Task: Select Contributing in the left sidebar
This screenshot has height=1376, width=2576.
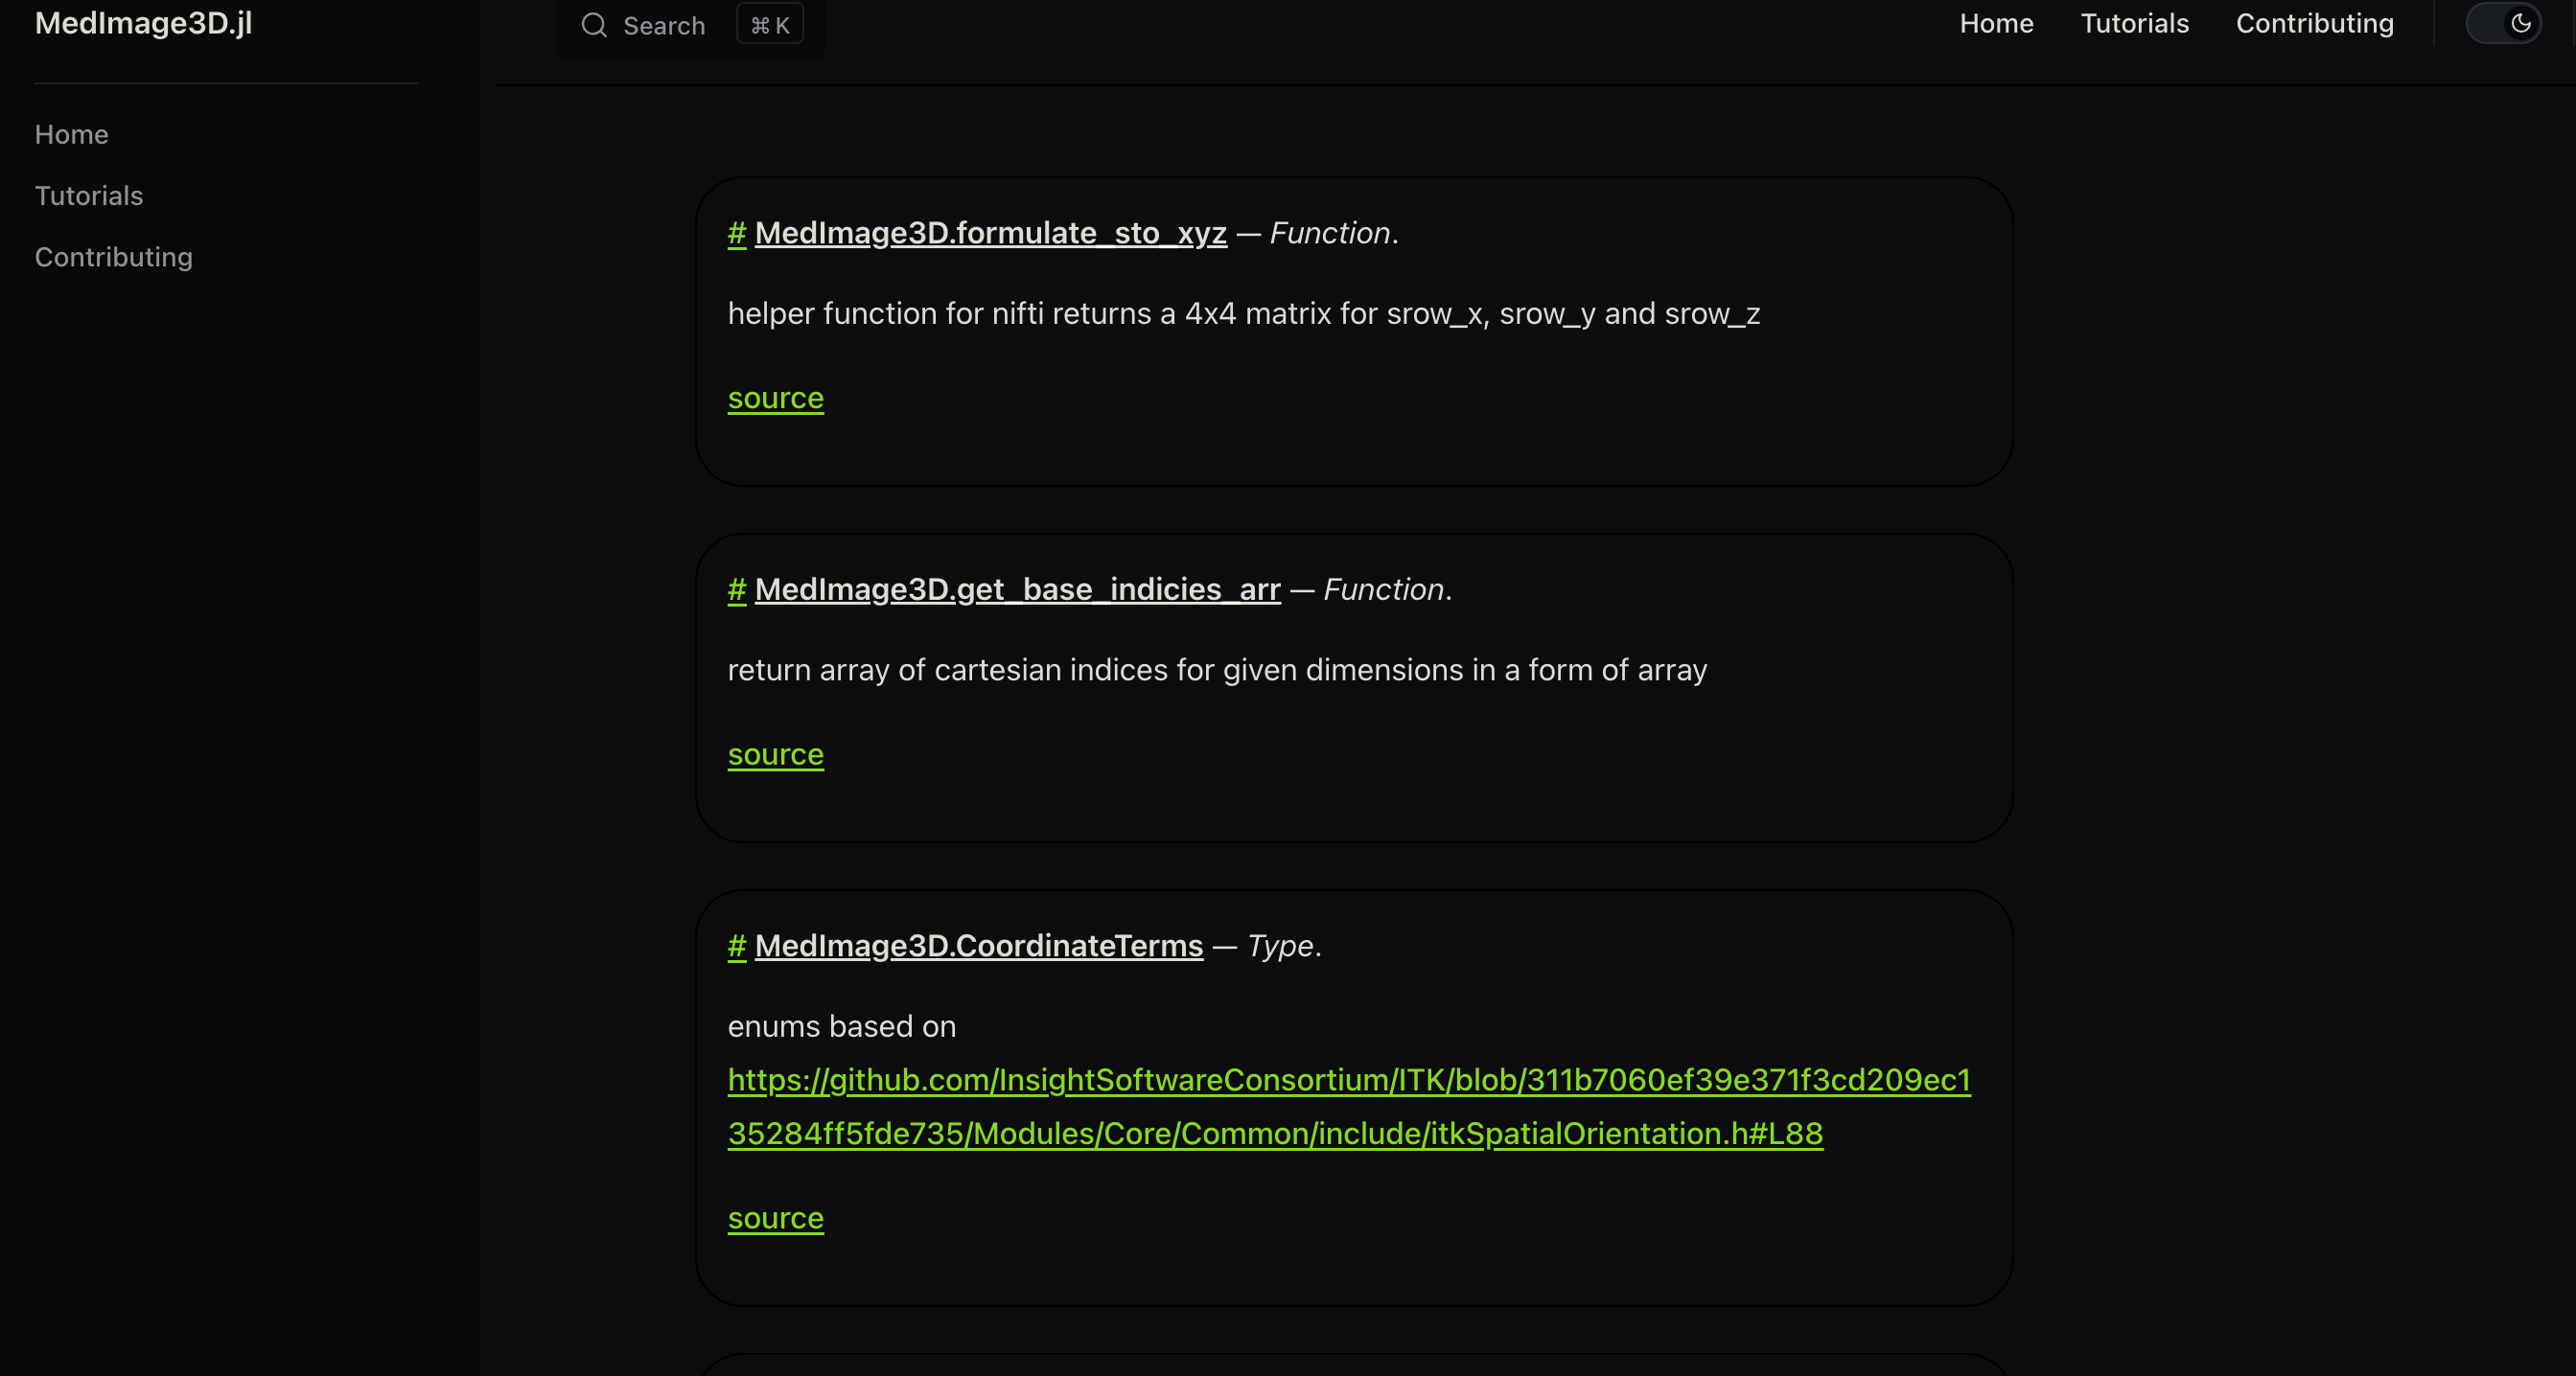Action: [x=114, y=257]
